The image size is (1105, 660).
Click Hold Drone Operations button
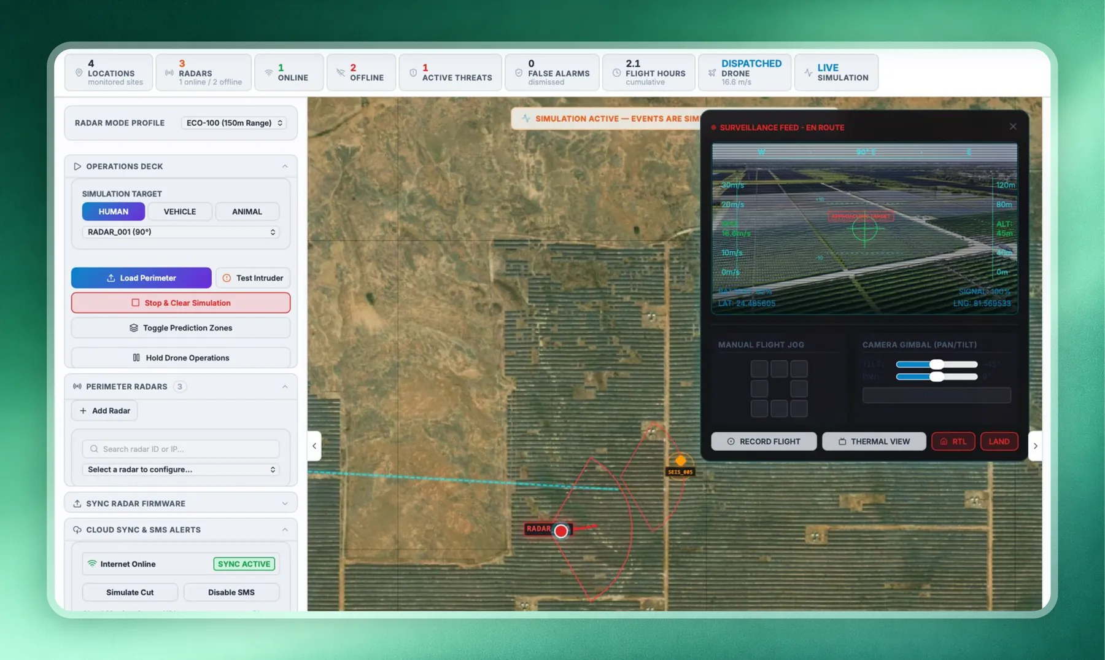[181, 358]
